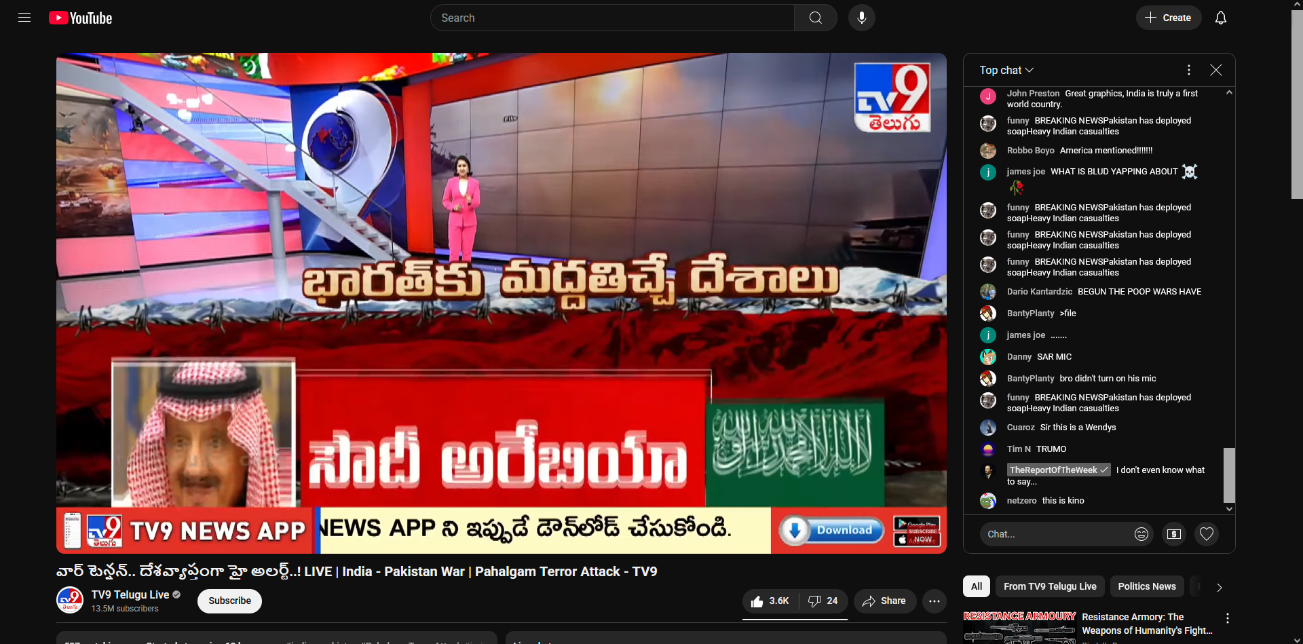Open the hamburger guide menu

click(x=24, y=18)
